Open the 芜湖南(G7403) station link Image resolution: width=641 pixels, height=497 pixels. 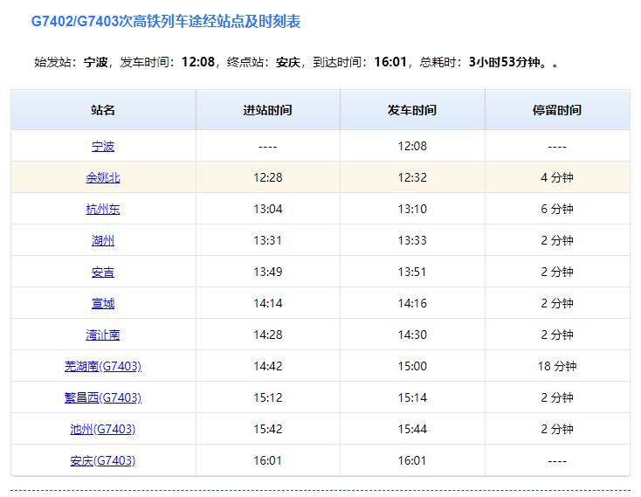tap(103, 366)
